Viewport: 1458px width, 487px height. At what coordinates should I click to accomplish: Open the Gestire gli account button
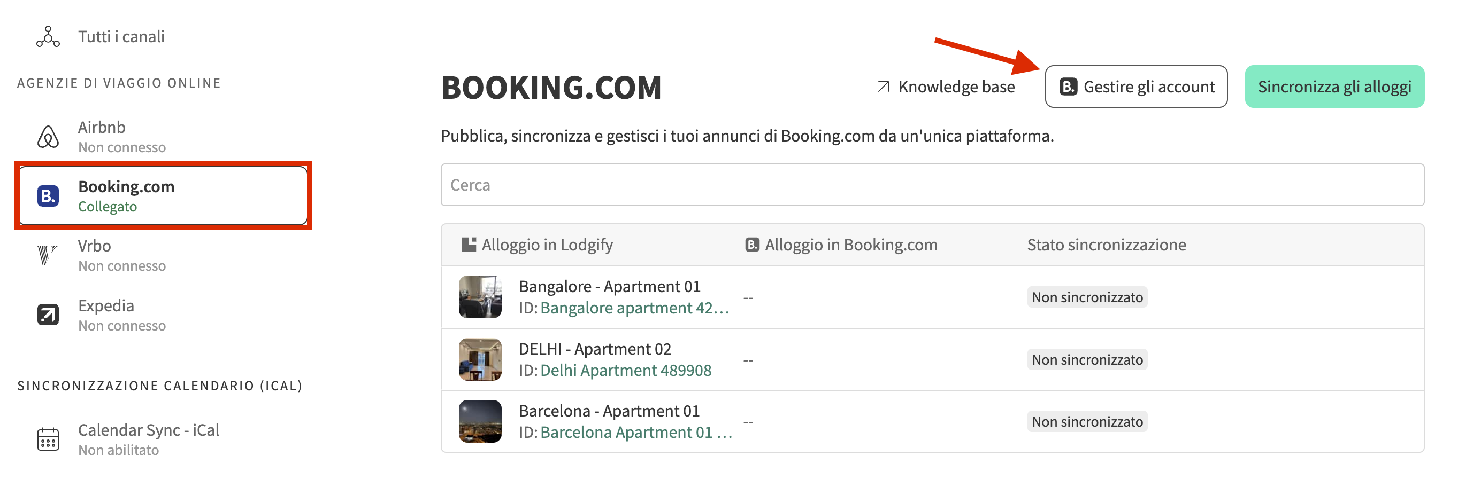[x=1136, y=87]
